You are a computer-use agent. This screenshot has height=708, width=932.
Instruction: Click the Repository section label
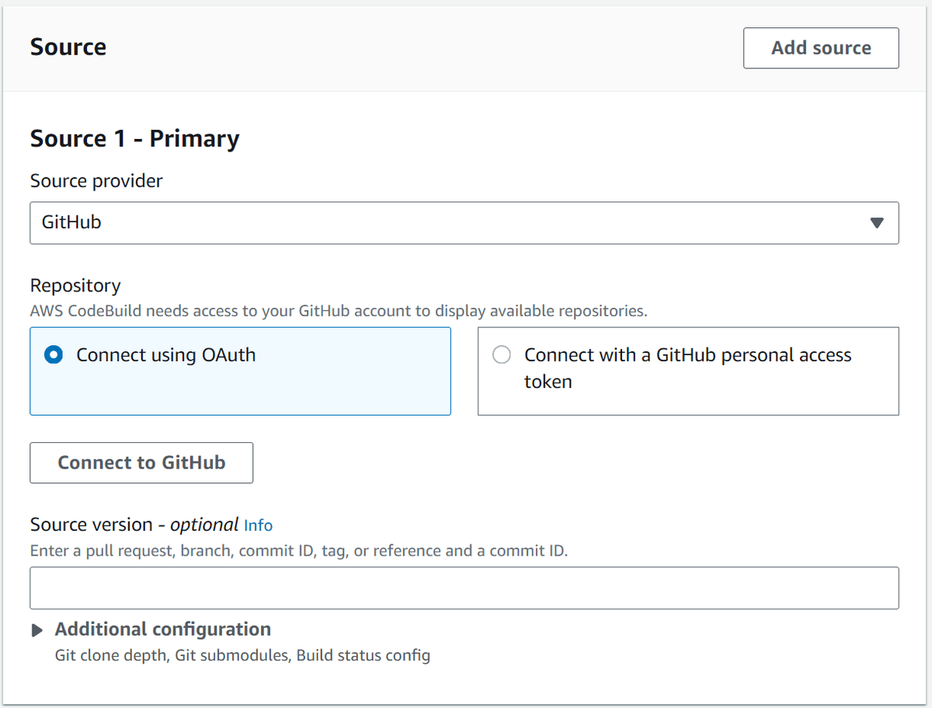click(x=75, y=285)
